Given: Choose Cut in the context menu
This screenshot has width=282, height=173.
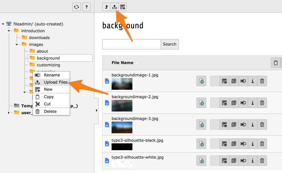Looking at the screenshot, I should (x=51, y=104).
